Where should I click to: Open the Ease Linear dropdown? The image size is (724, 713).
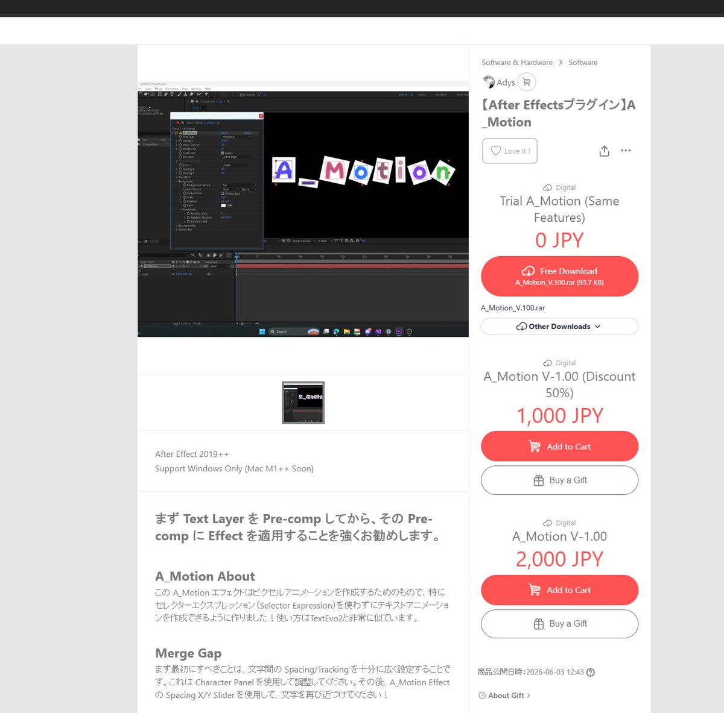point(236,165)
